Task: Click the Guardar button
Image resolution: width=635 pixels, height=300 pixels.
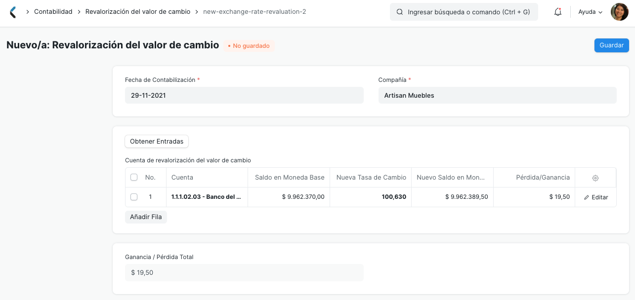Action: pyautogui.click(x=611, y=45)
